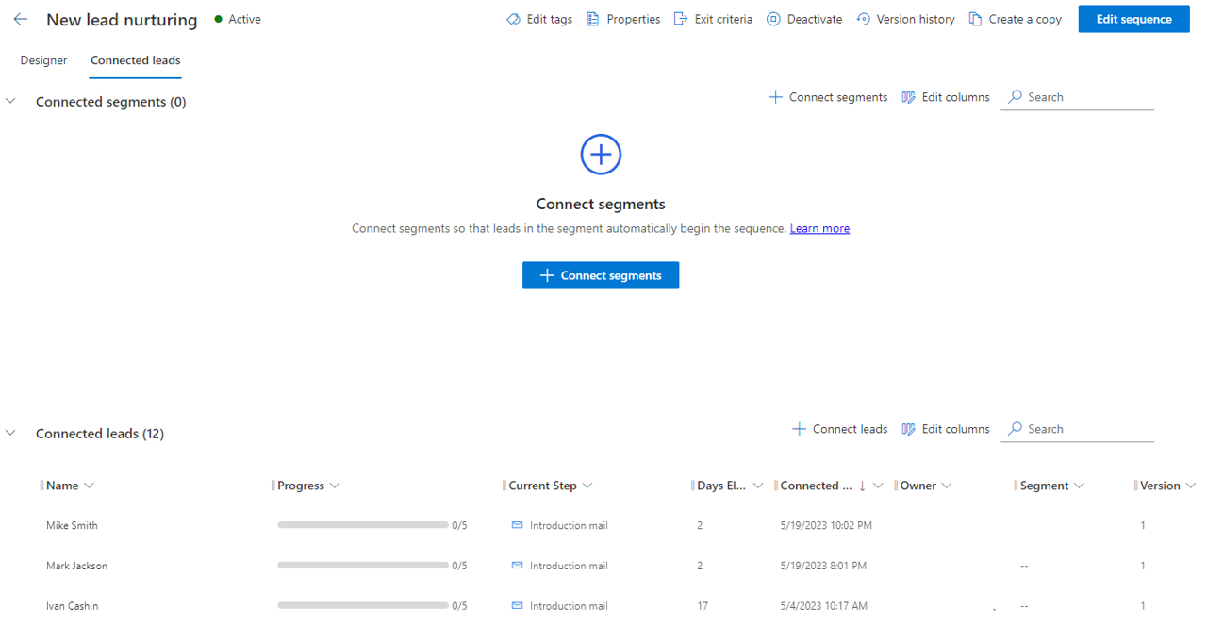Click the date 5/19/2023 8:01 PM

pos(823,566)
